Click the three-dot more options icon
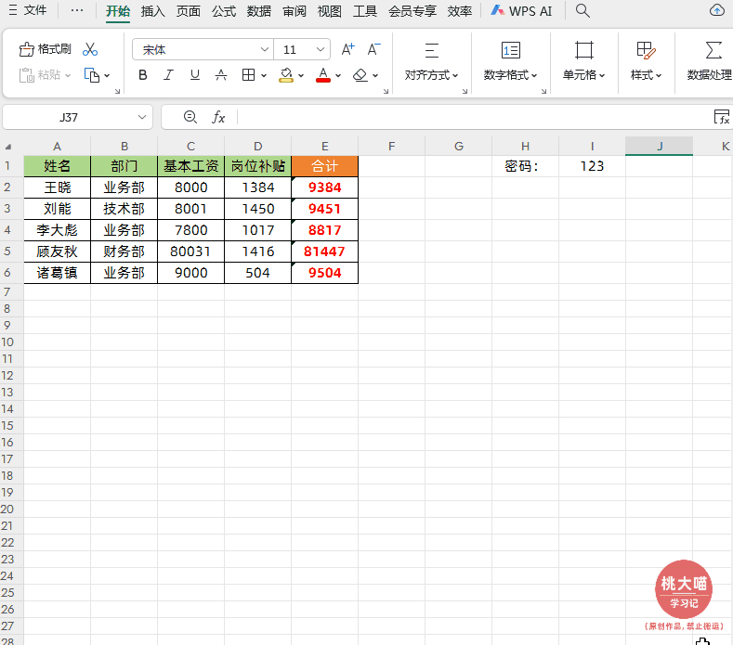Viewport: 733px width, 645px height. coord(77,10)
